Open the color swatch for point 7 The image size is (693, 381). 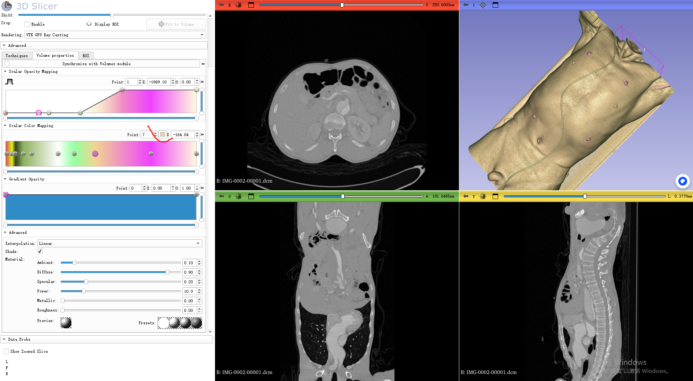tap(163, 135)
